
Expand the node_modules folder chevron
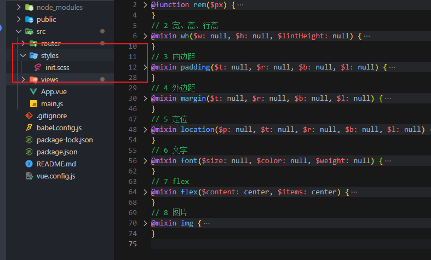pyautogui.click(x=19, y=7)
